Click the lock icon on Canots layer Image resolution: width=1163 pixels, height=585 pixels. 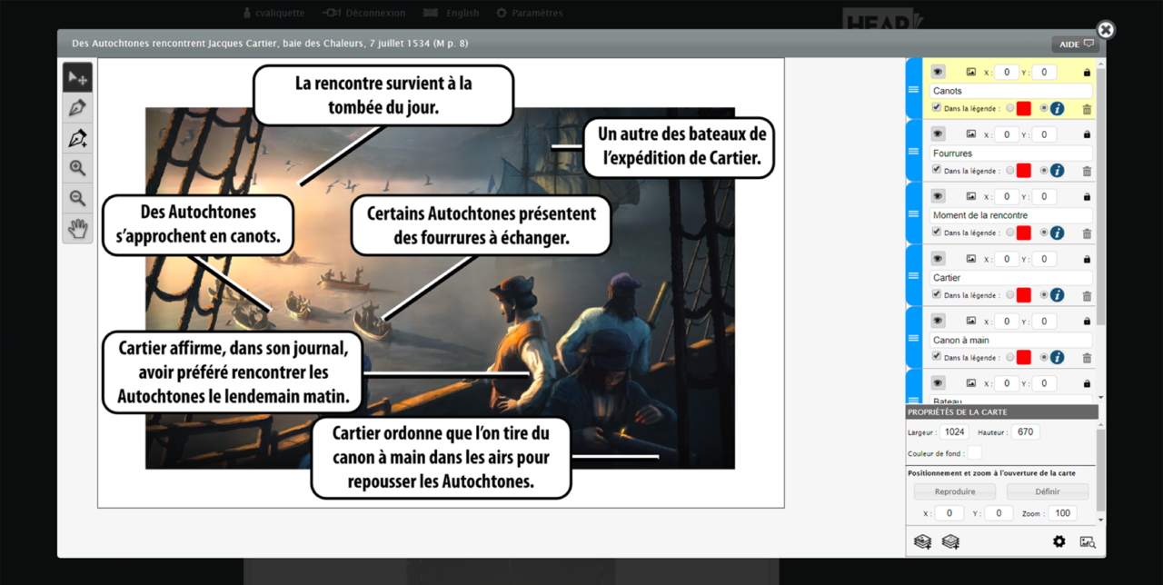pyautogui.click(x=1087, y=73)
